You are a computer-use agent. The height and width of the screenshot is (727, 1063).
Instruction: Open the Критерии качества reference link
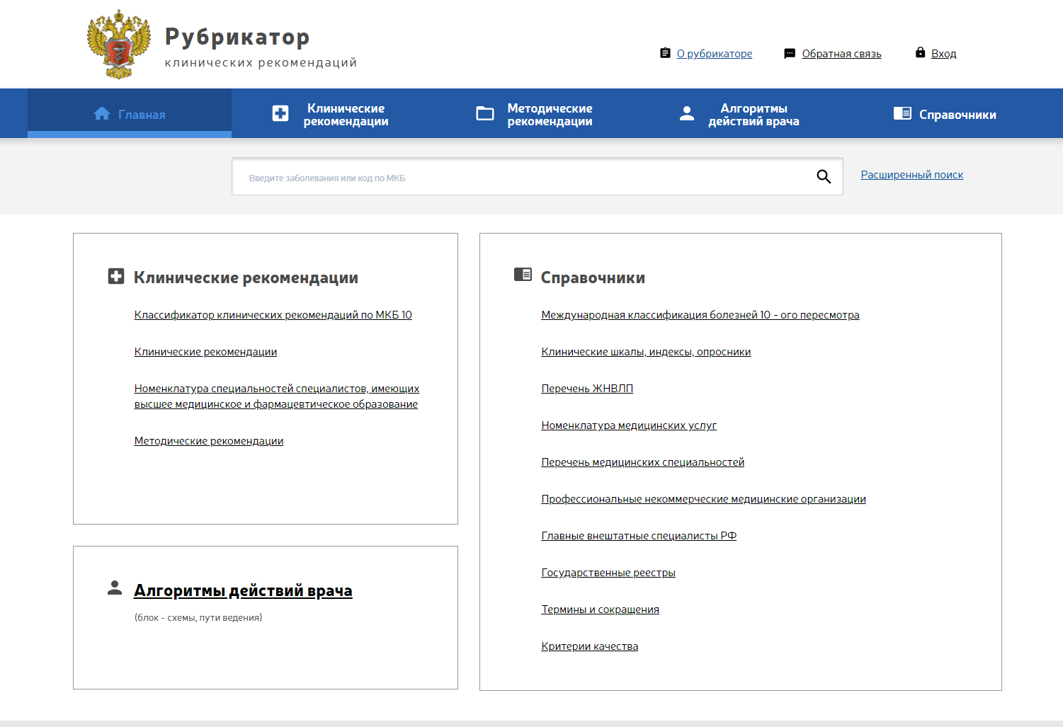point(589,646)
